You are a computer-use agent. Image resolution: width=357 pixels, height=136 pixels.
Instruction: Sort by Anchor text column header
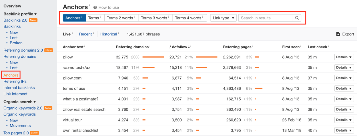point(73,47)
